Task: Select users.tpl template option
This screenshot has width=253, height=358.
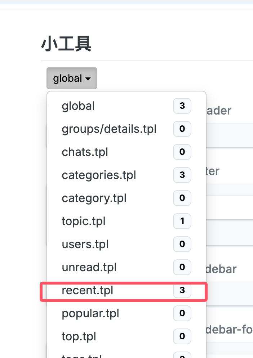Action: (85, 244)
